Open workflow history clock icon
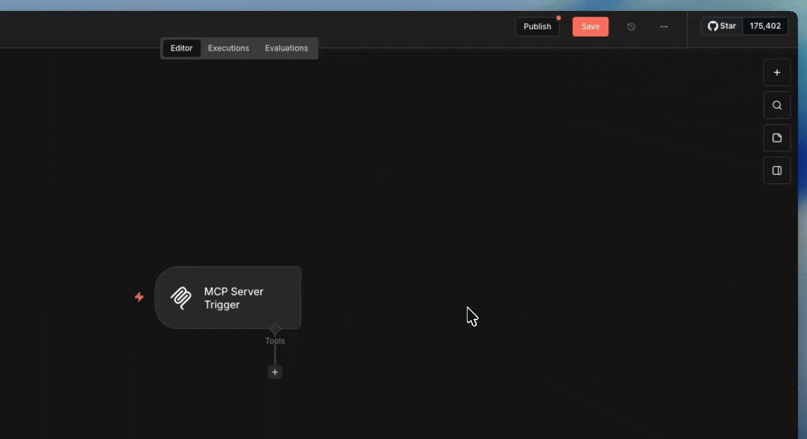 coord(631,27)
